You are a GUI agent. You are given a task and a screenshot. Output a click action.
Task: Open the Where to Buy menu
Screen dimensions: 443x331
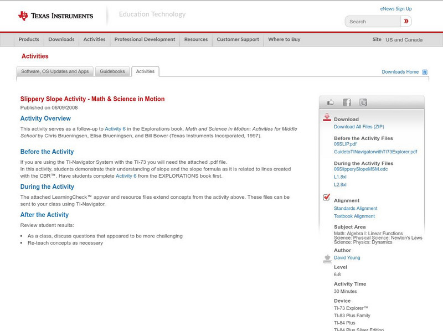284,39
